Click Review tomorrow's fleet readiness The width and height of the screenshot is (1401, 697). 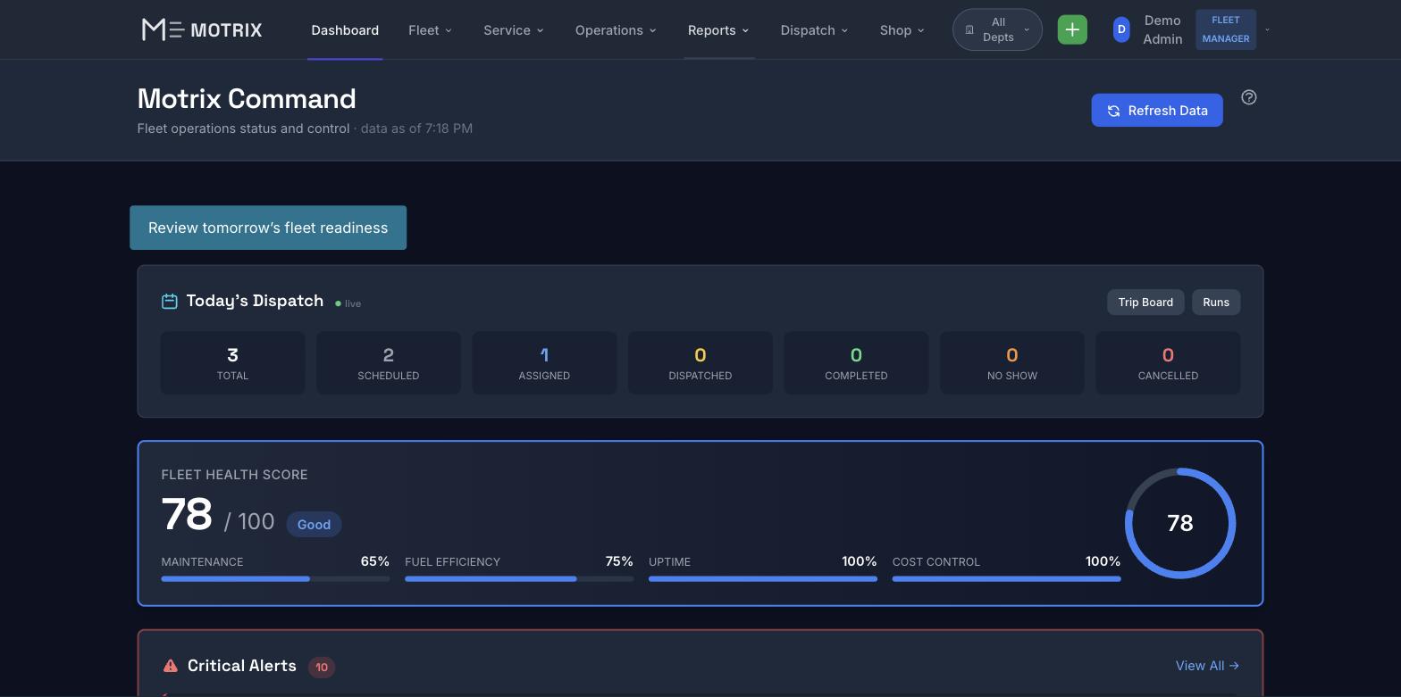[268, 228]
